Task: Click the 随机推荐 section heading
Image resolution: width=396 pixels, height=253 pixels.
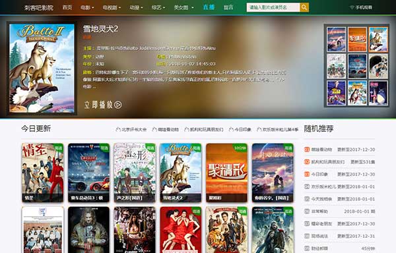Action: (x=319, y=128)
